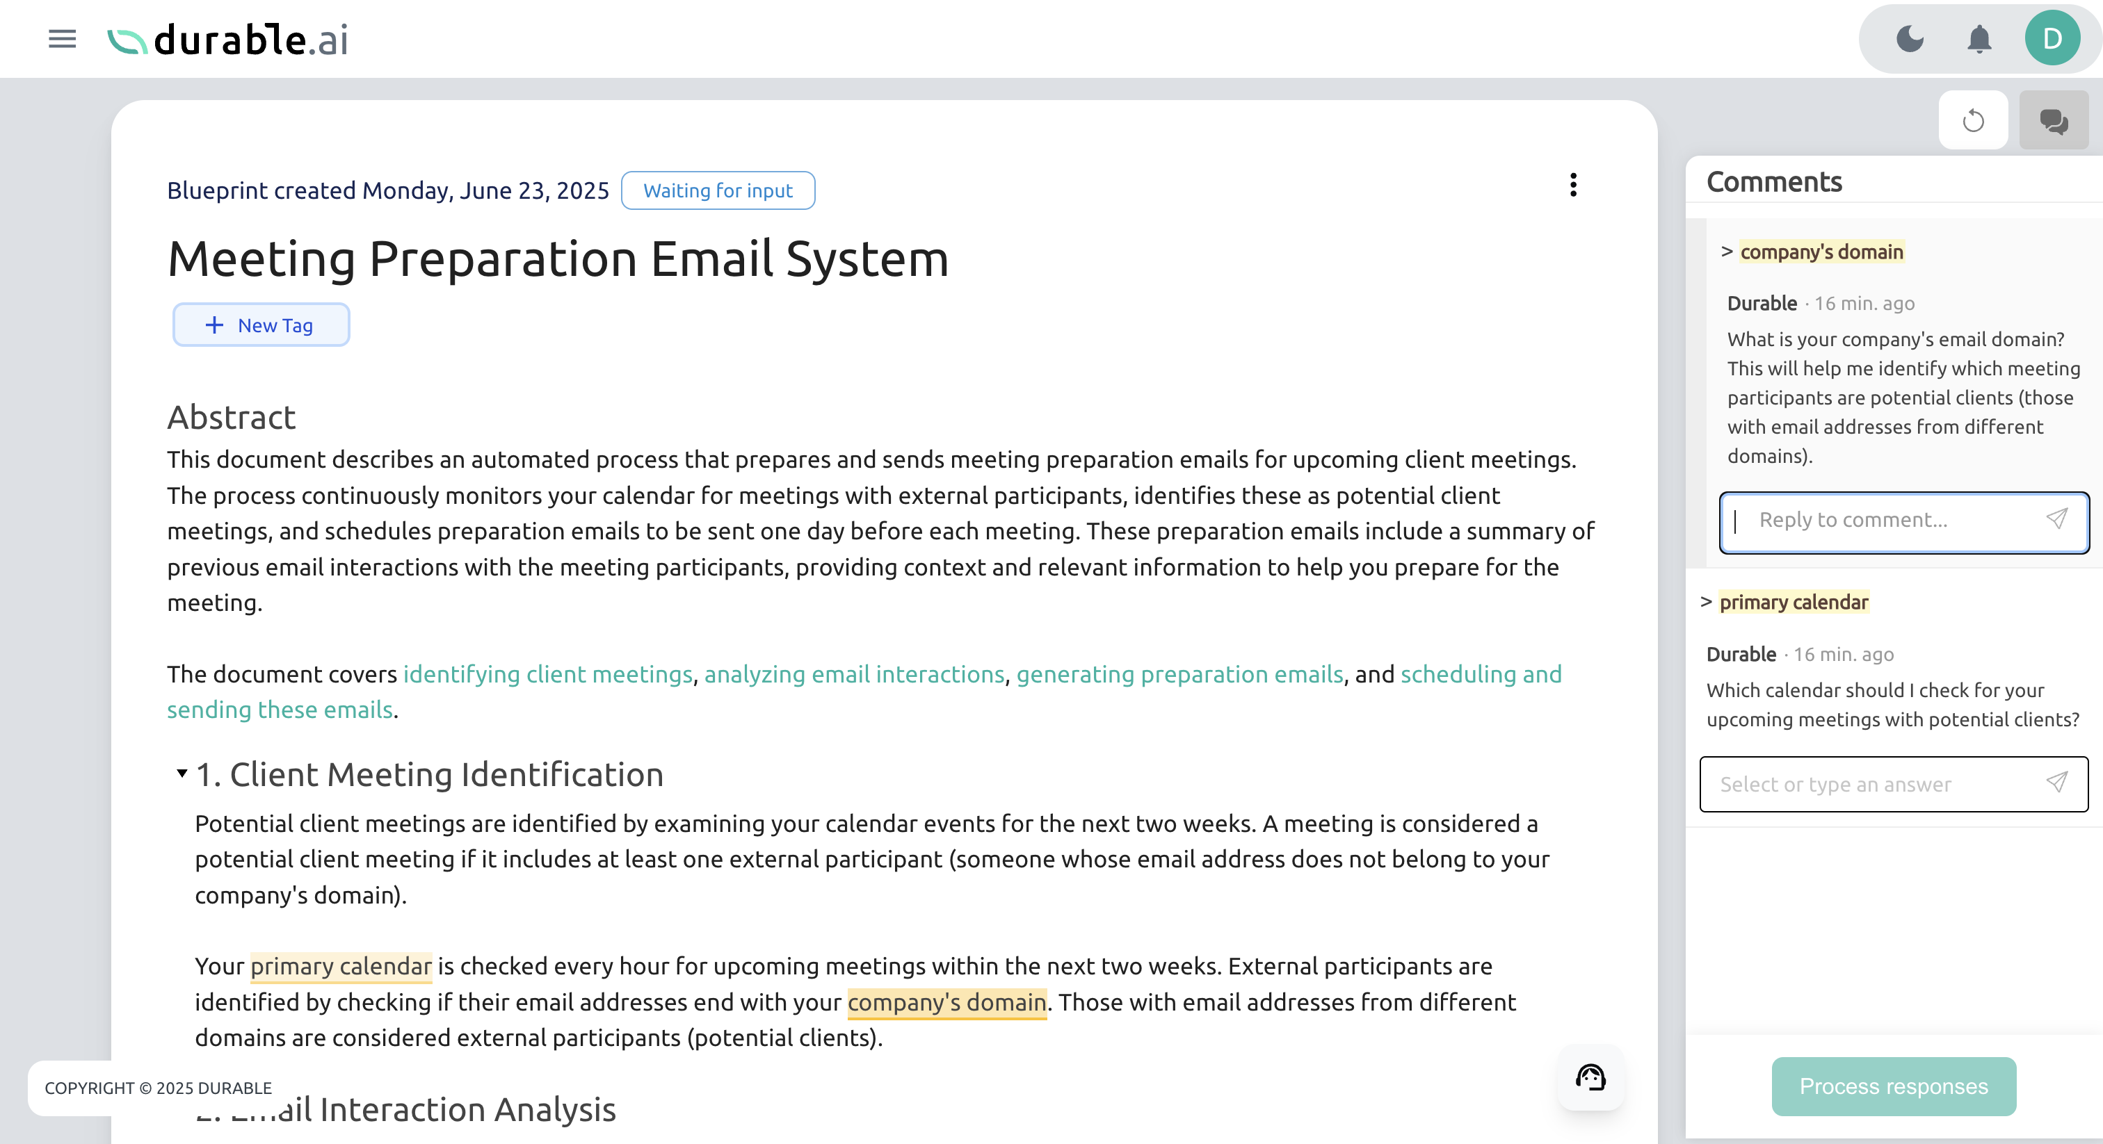Click highlighted company's domain in document
The width and height of the screenshot is (2103, 1144).
click(x=946, y=1002)
